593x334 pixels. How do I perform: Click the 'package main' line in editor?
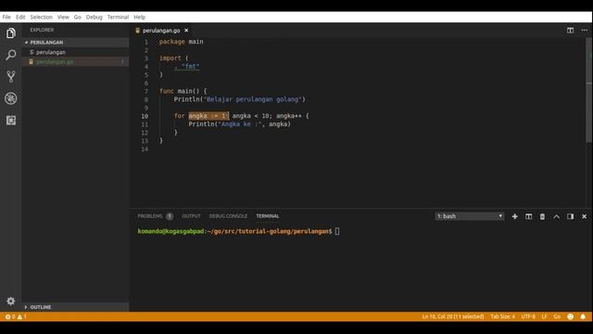[182, 42]
